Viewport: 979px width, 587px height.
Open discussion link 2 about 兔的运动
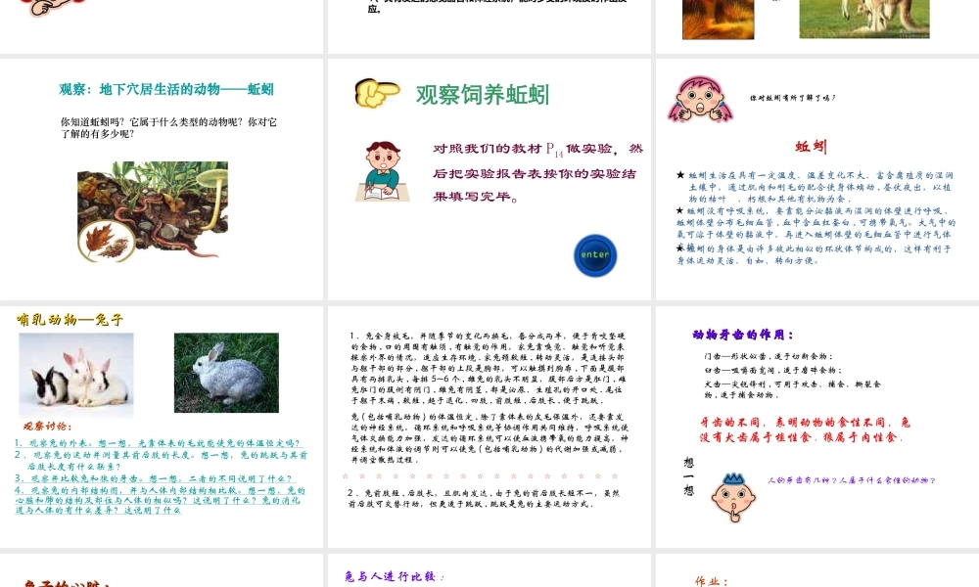162,461
